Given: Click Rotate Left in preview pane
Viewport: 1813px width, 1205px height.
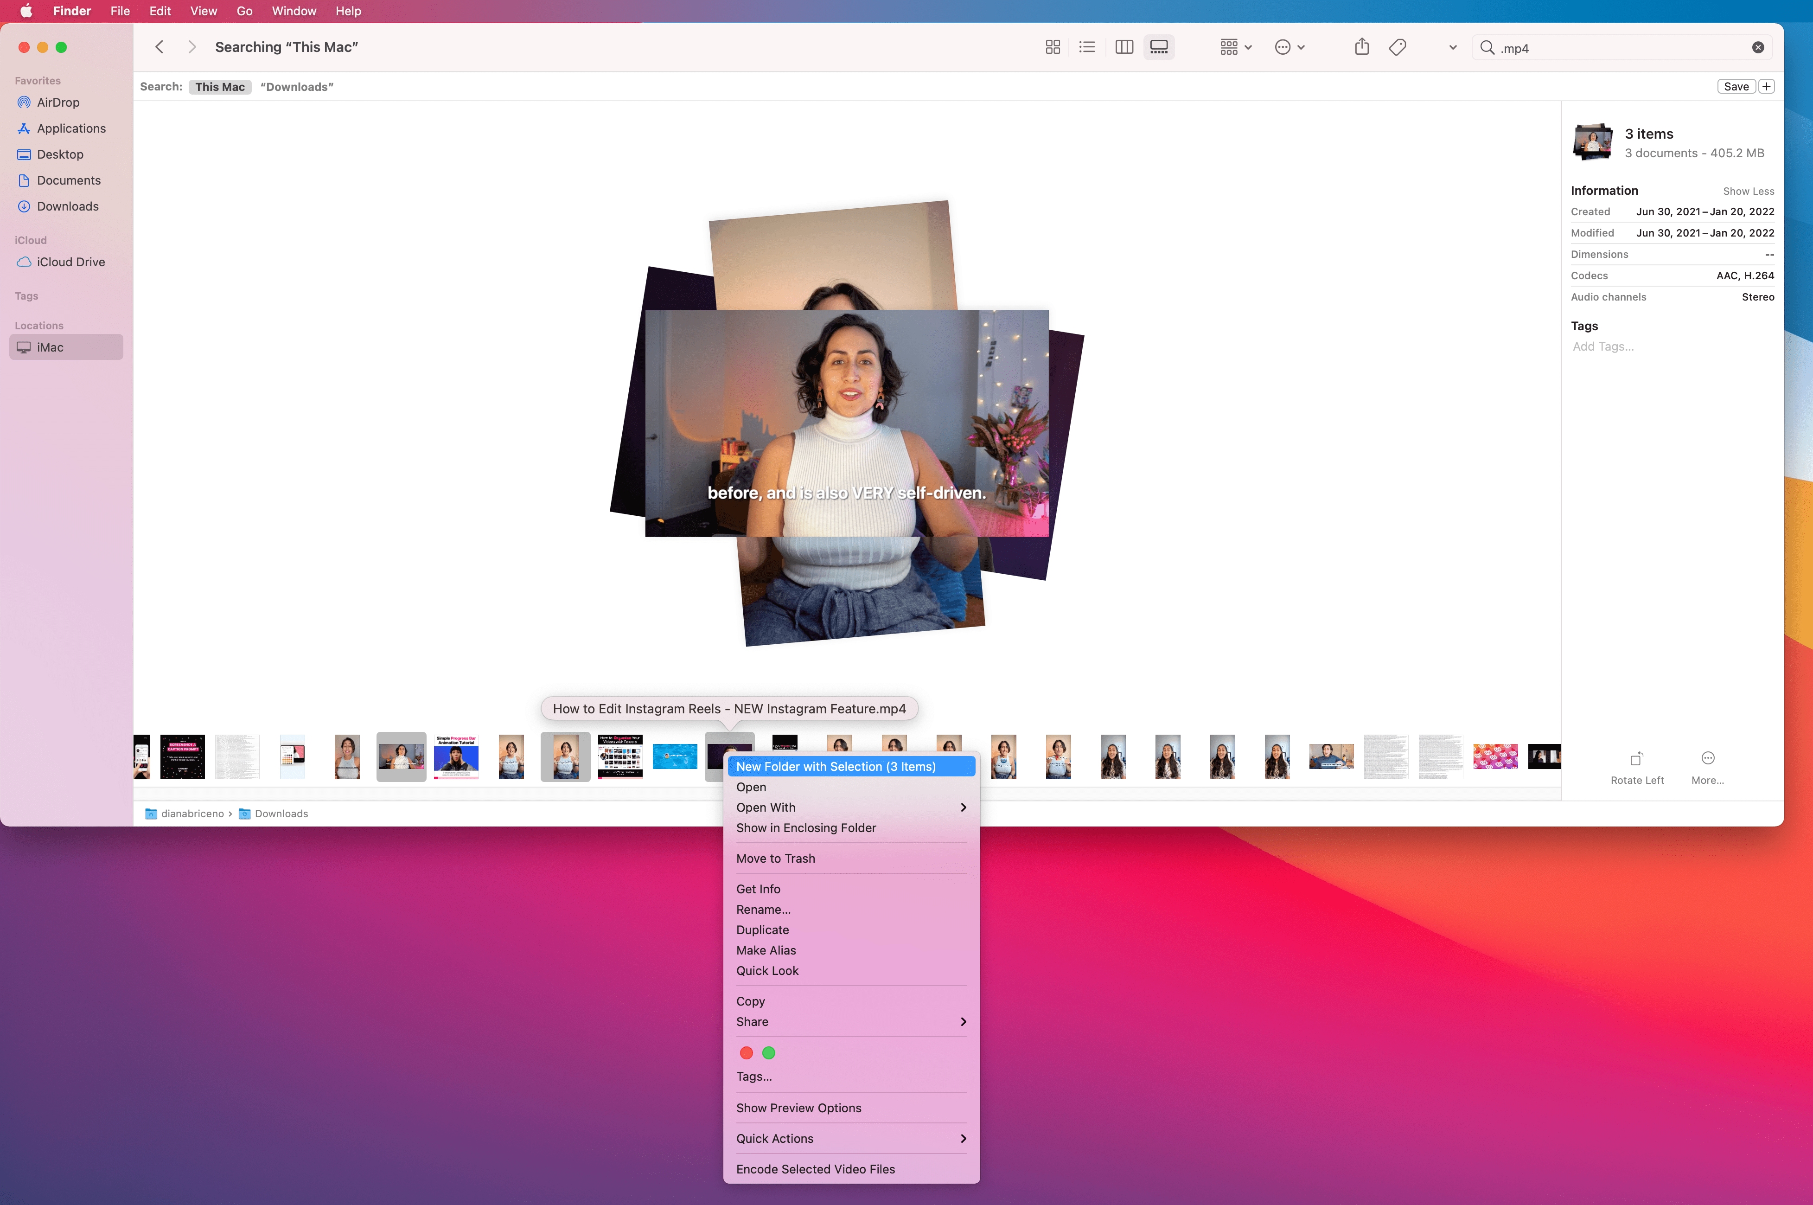Looking at the screenshot, I should click(x=1637, y=768).
